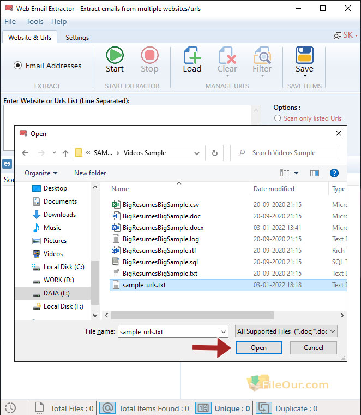Click the Word icon for BigResumesBigSample.docx
This screenshot has height=415, width=361.
(x=116, y=227)
